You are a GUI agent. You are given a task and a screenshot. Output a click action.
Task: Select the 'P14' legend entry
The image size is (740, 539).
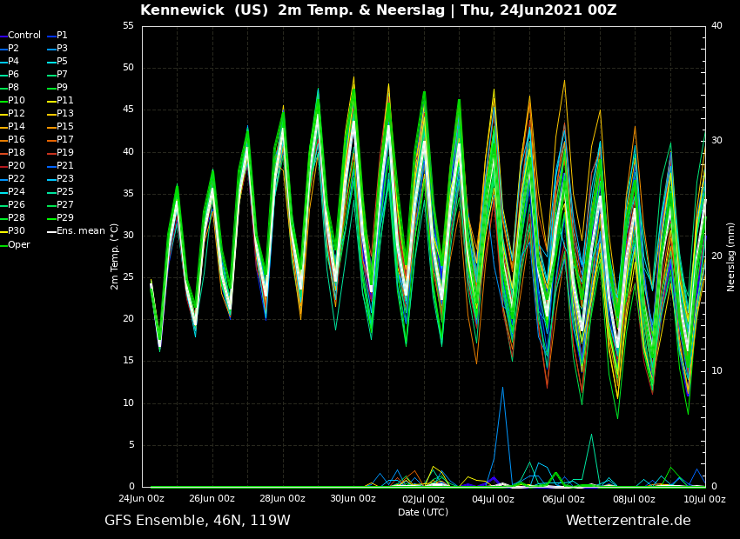(x=13, y=126)
